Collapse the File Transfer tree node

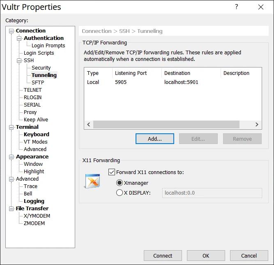[11, 209]
